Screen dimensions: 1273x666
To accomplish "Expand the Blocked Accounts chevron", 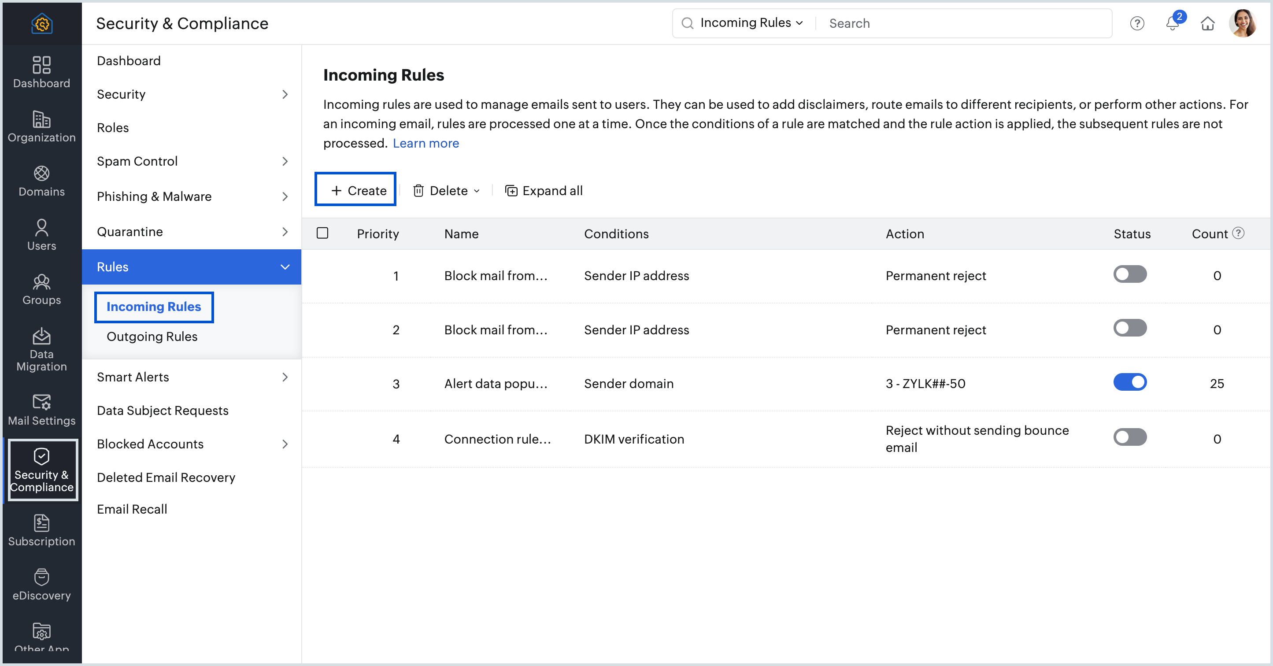I will click(285, 444).
